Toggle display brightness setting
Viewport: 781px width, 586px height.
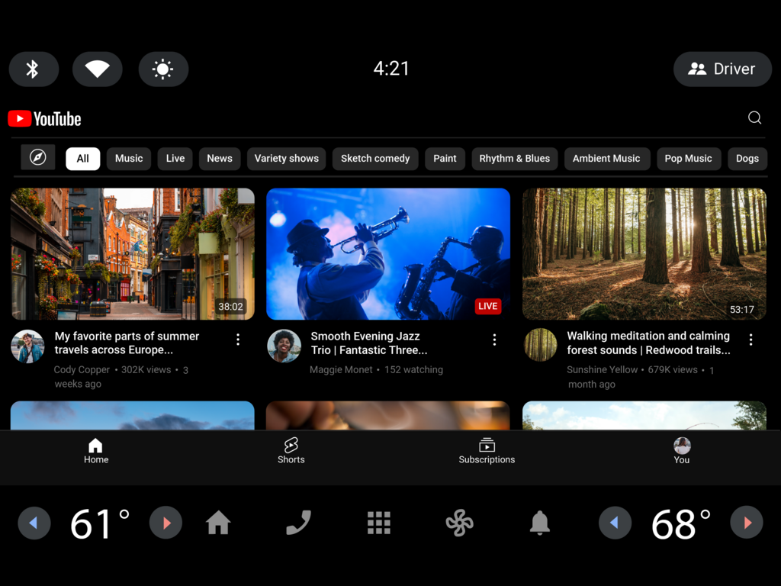(x=163, y=69)
